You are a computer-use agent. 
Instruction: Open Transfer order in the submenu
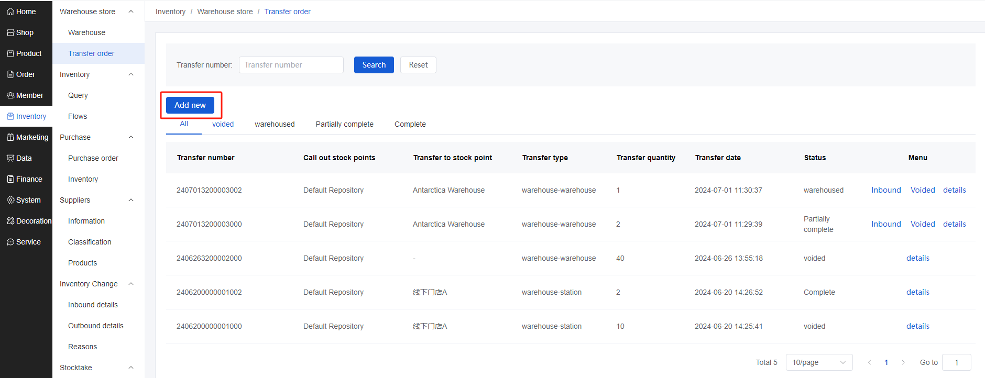click(98, 53)
